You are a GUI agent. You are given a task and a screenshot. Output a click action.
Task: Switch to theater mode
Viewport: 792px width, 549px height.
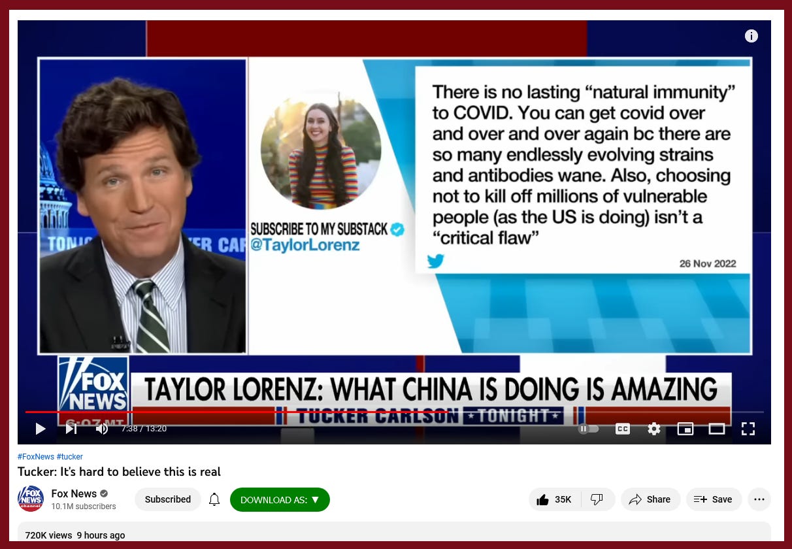pos(717,429)
